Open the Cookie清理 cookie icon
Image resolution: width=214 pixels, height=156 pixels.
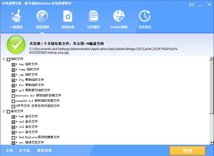pyautogui.click(x=119, y=17)
